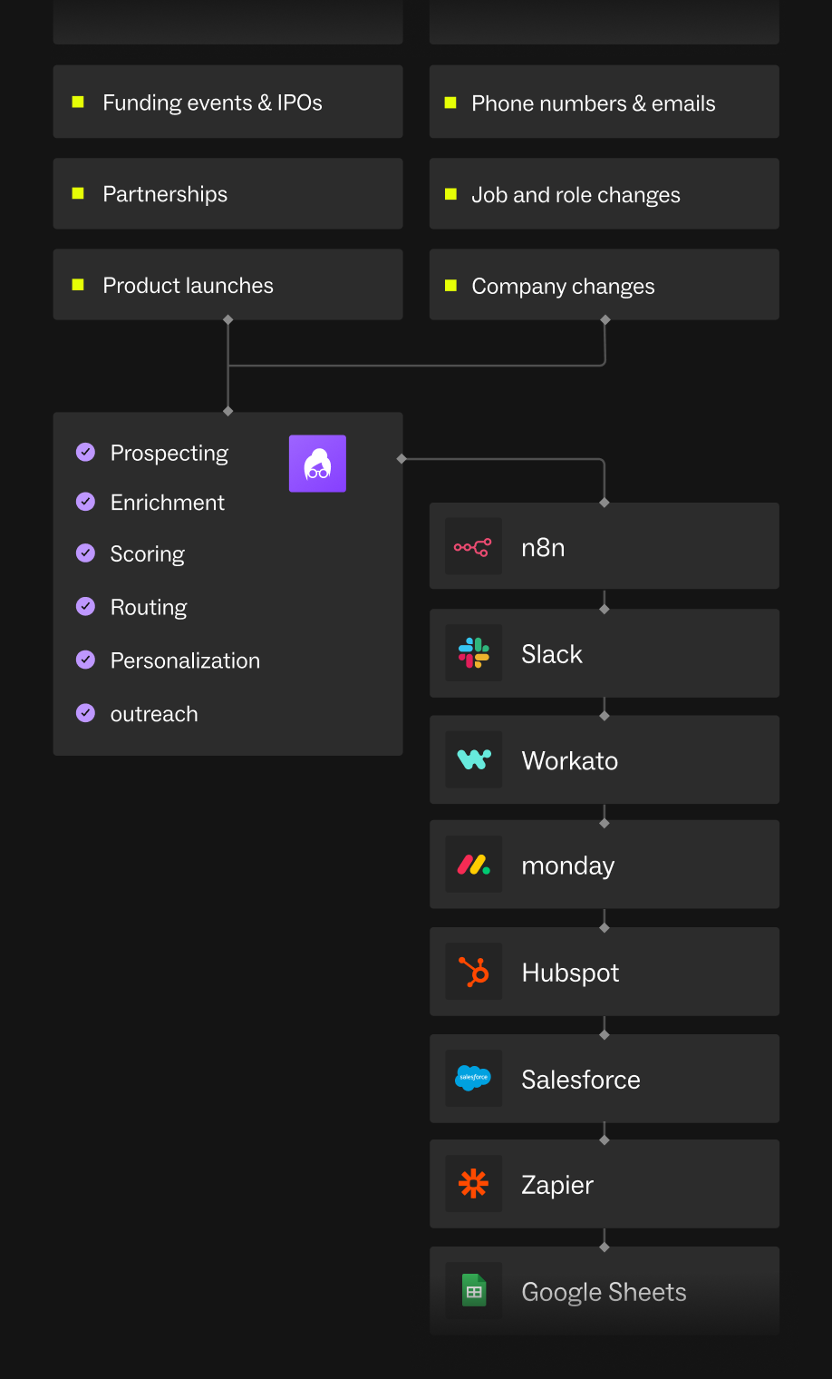Click the Routing list item text
This screenshot has height=1379, width=832.
point(149,608)
